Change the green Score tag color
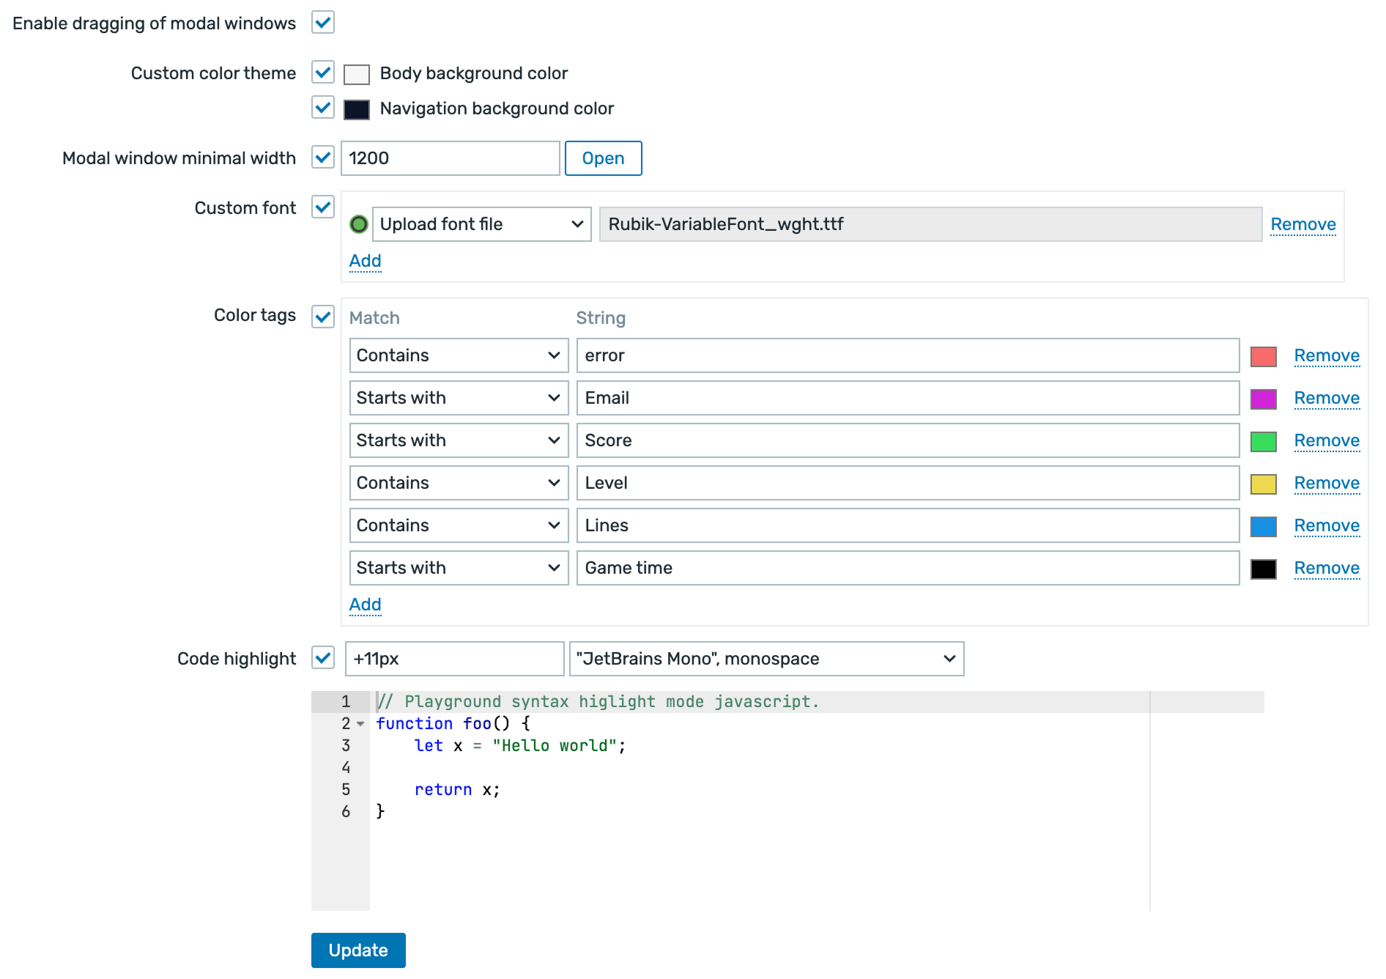This screenshot has height=979, width=1386. point(1263,441)
